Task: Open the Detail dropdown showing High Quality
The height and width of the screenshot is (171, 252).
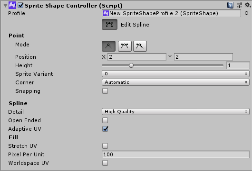Action: pyautogui.click(x=175, y=112)
